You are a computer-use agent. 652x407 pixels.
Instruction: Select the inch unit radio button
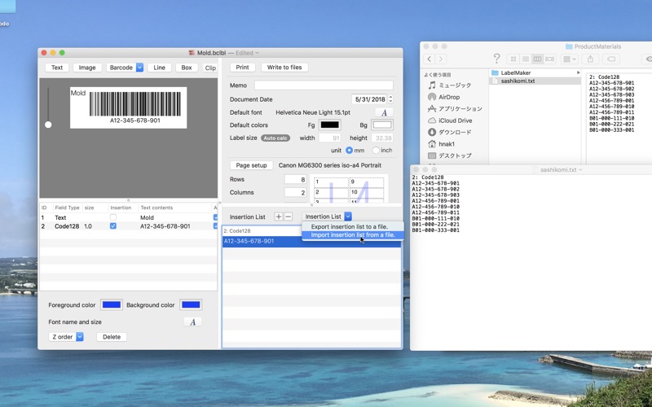[x=376, y=151]
